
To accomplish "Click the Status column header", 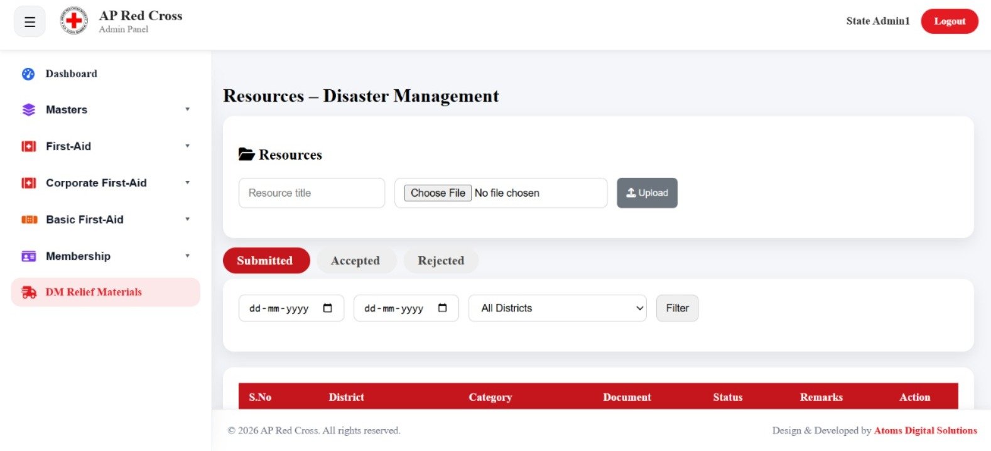I will [728, 397].
